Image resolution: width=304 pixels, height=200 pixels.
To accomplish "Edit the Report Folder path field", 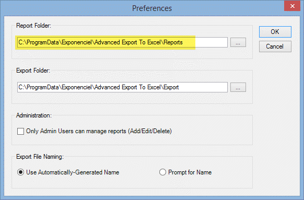I will 122,42.
